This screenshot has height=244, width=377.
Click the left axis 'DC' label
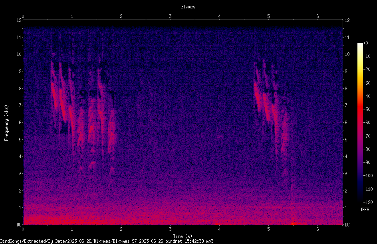[19, 224]
